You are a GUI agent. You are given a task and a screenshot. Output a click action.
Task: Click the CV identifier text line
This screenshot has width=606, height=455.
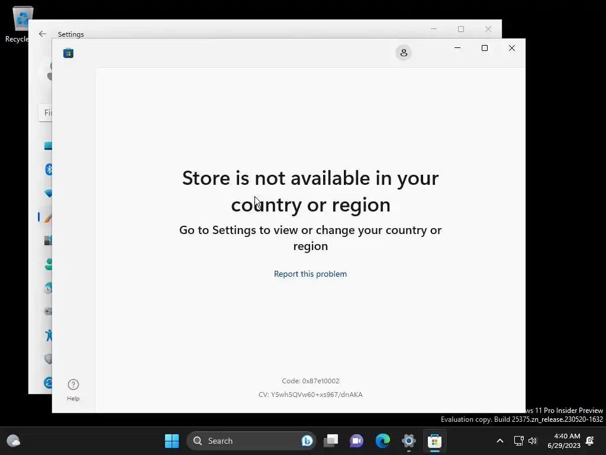(x=310, y=395)
